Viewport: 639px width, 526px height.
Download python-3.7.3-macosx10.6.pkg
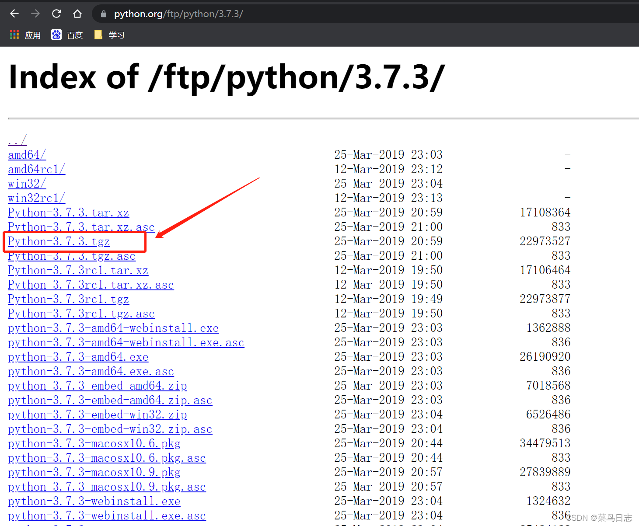pos(94,443)
